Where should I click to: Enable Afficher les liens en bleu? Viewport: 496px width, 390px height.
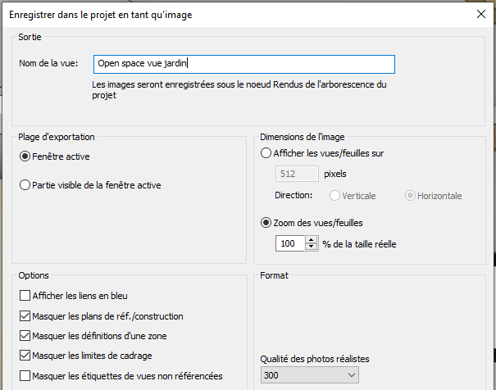pos(25,296)
